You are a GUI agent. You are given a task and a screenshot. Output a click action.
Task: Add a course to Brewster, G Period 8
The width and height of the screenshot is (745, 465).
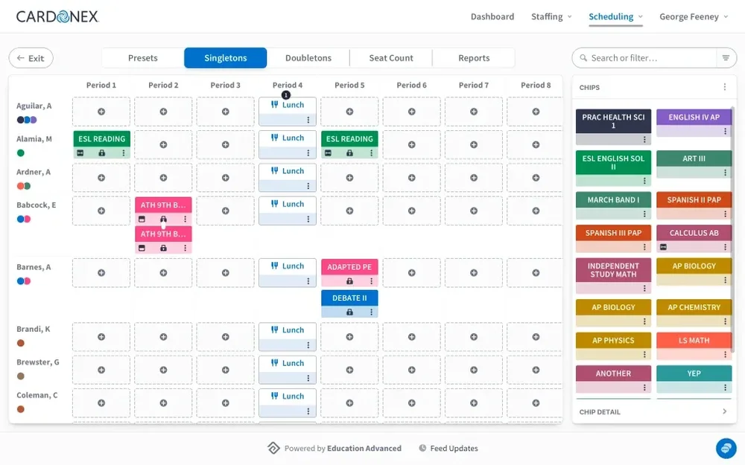point(536,370)
